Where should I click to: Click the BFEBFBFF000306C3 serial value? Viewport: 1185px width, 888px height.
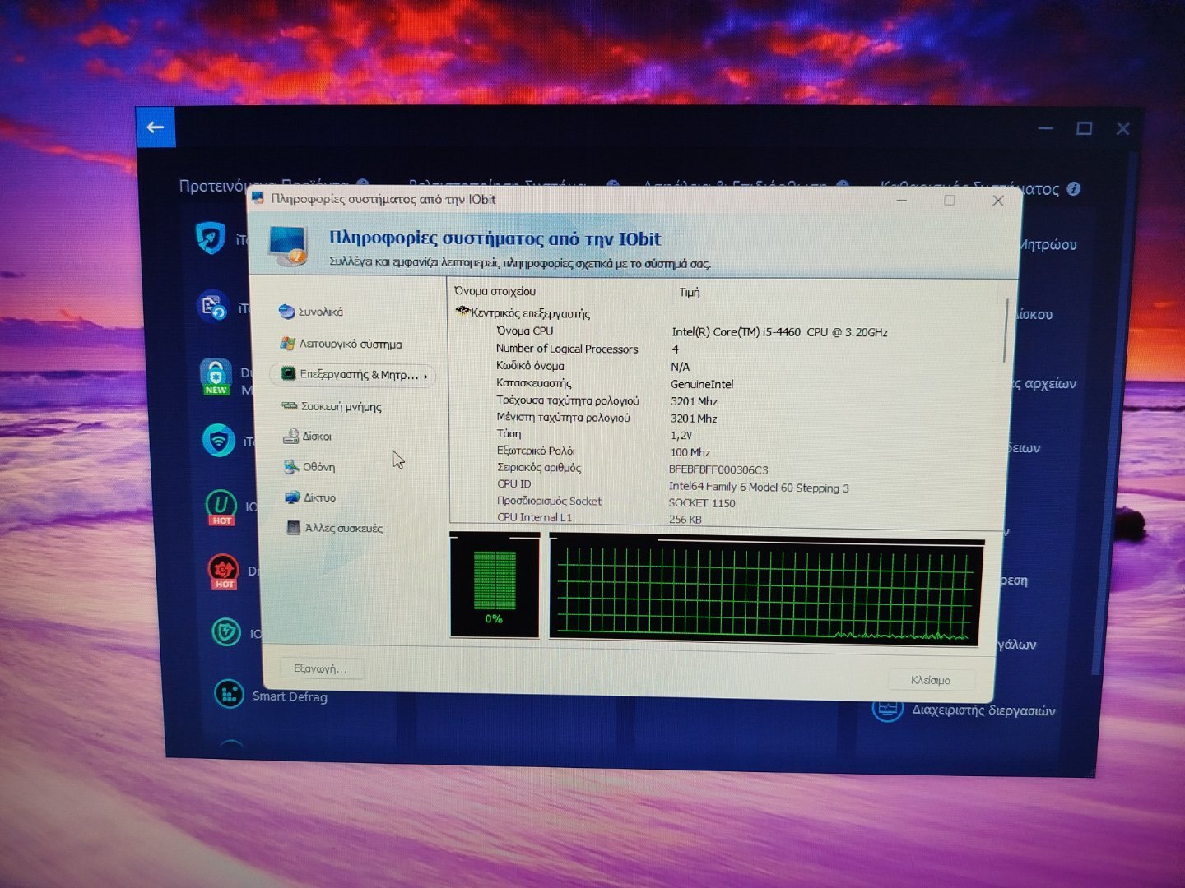click(718, 469)
